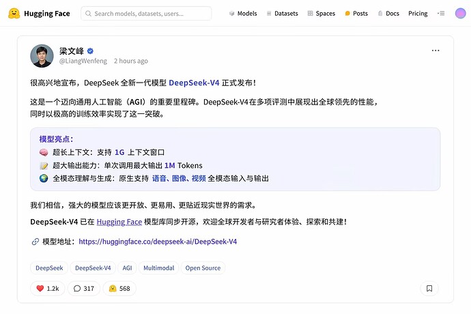
Task: Click the 模型亮点 heading
Action: click(56, 139)
